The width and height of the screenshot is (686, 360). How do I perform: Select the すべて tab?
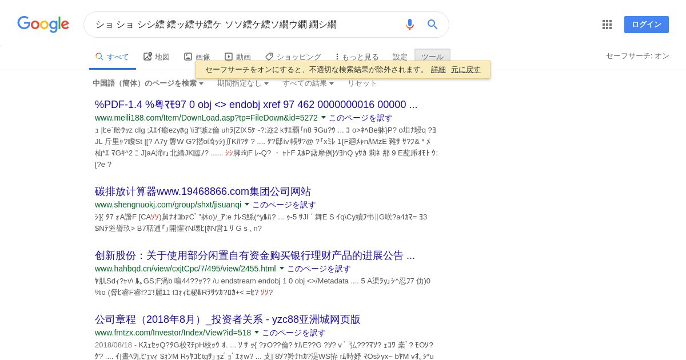pos(113,57)
